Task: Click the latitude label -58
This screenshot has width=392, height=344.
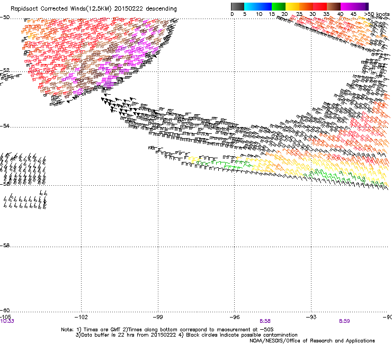Action: [x=5, y=246]
